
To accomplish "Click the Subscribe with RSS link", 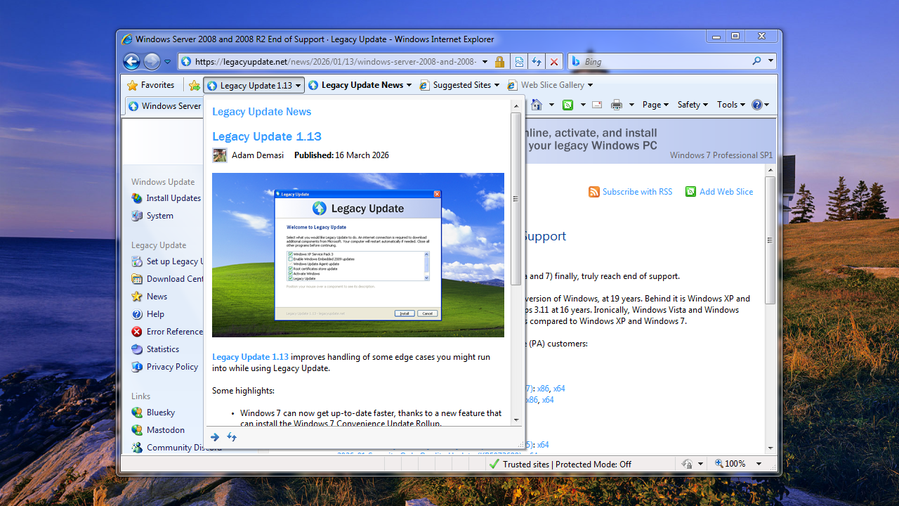I will 636,192.
